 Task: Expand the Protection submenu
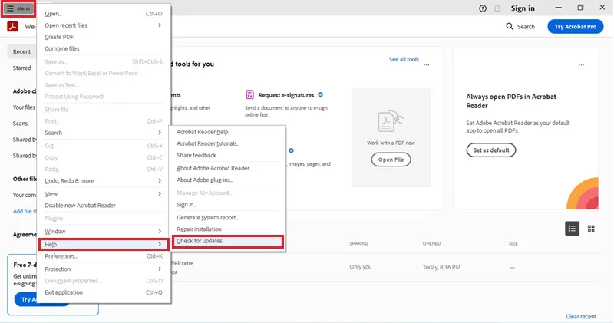tap(160, 269)
